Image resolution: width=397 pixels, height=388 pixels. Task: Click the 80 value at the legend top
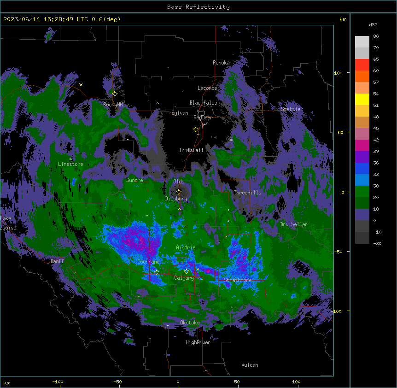(x=376, y=36)
